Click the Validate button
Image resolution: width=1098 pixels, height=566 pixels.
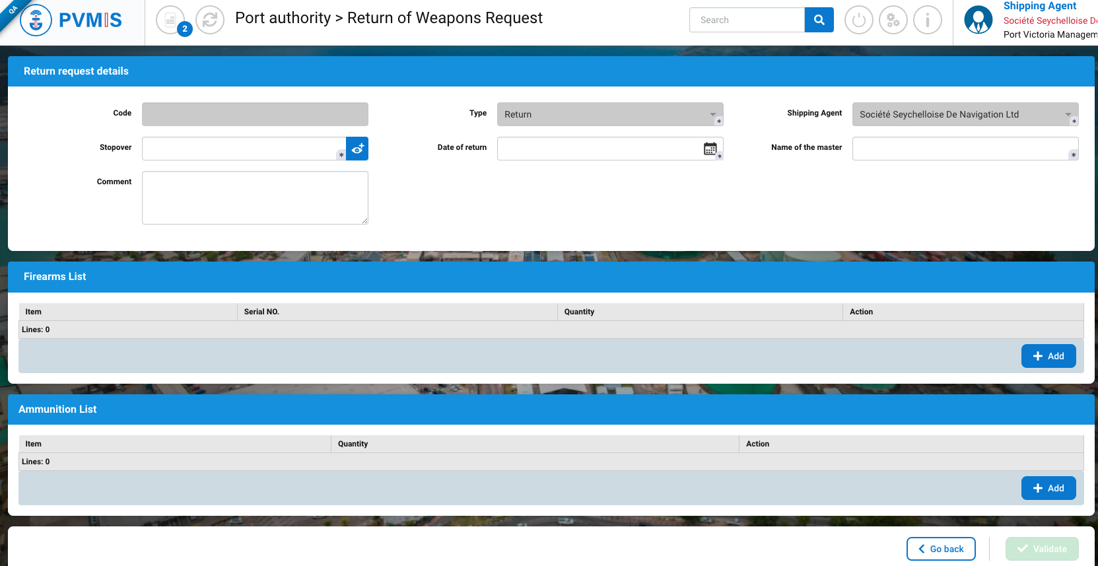1041,549
